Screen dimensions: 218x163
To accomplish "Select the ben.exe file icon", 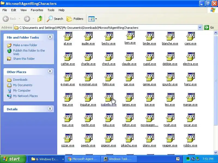I will coord(130,35).
